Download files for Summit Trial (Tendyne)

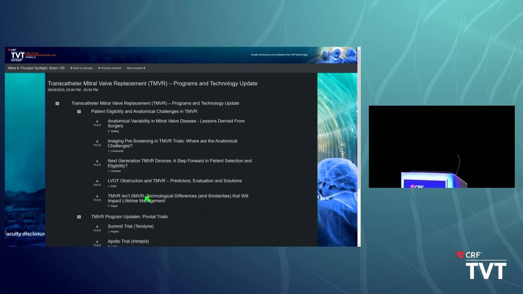(x=97, y=228)
